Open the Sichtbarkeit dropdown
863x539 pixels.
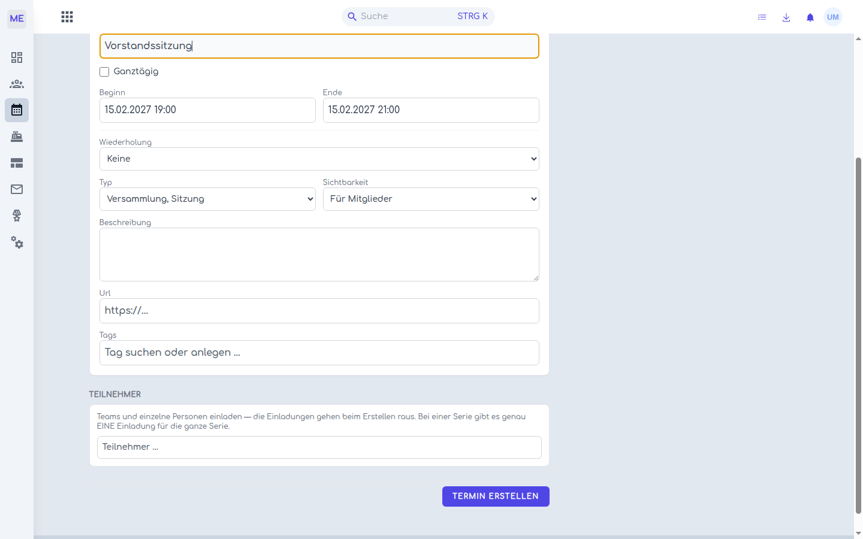pyautogui.click(x=431, y=199)
